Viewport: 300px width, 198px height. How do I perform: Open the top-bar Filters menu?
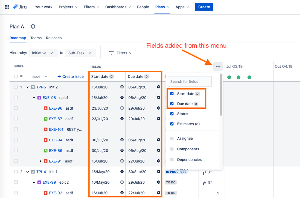91,7
